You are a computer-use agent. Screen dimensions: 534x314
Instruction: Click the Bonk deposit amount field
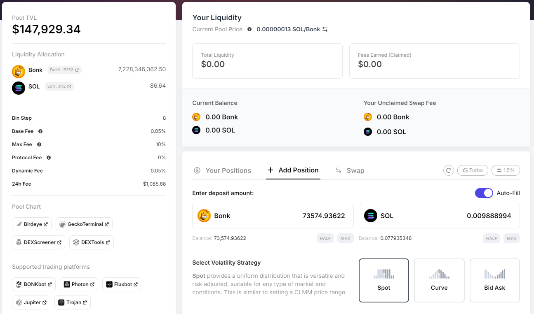pyautogui.click(x=289, y=216)
